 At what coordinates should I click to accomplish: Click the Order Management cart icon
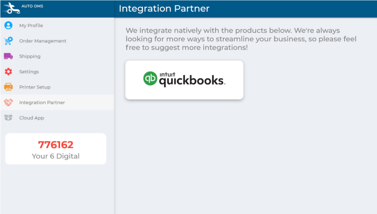coord(8,41)
